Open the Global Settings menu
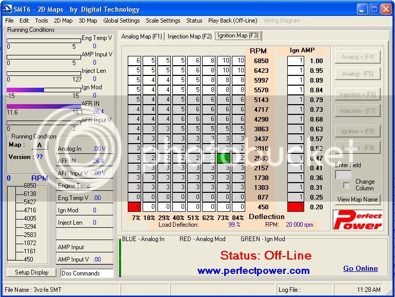The image size is (395, 297). tap(122, 21)
